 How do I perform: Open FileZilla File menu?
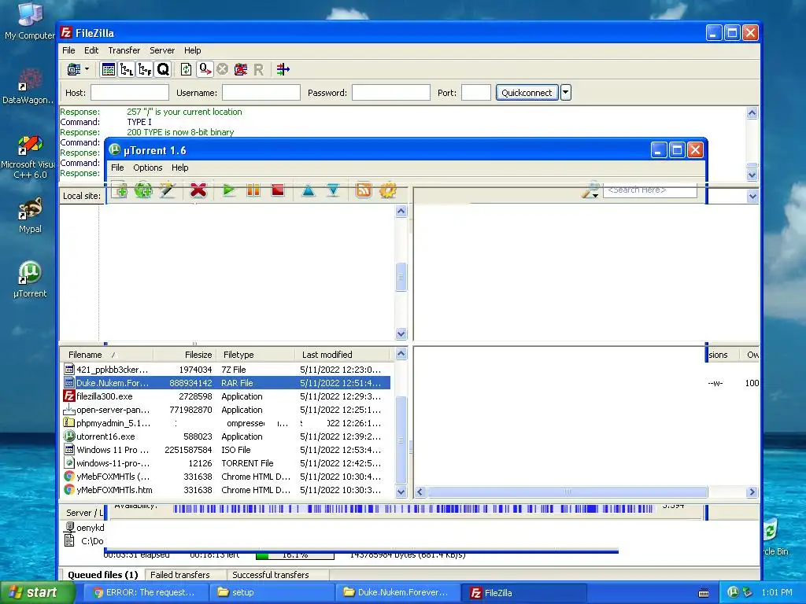(68, 50)
